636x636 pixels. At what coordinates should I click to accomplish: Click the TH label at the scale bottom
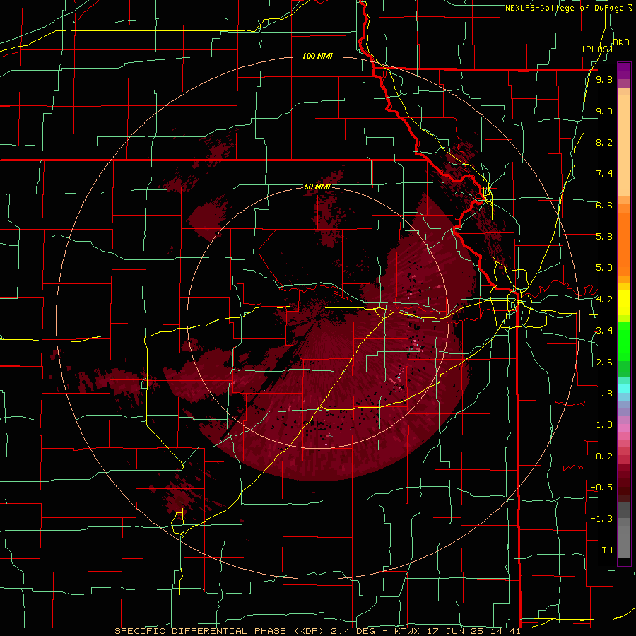click(607, 550)
